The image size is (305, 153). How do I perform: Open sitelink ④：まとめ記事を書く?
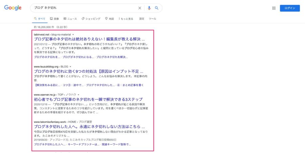point(130,85)
